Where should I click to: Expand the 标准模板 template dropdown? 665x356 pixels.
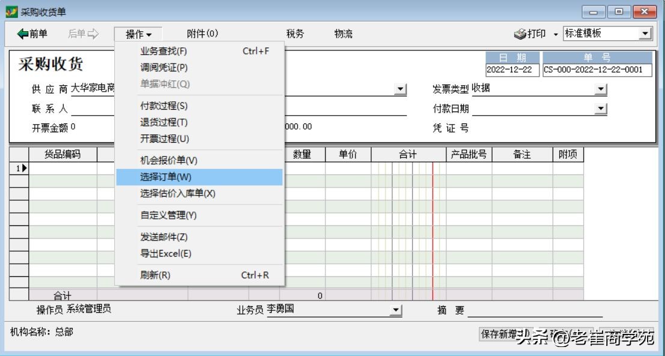(x=646, y=33)
